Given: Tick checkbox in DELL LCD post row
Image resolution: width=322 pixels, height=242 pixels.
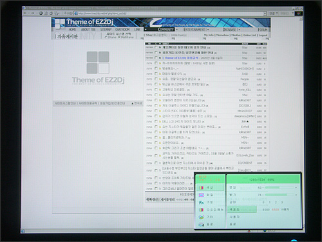Looking at the screenshot, I should [156, 121].
